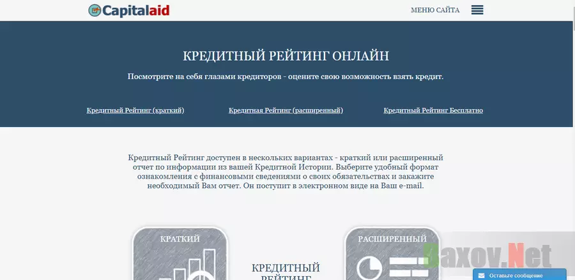
Task: Click the МЕНЮ САЙТА label
Action: (x=435, y=10)
